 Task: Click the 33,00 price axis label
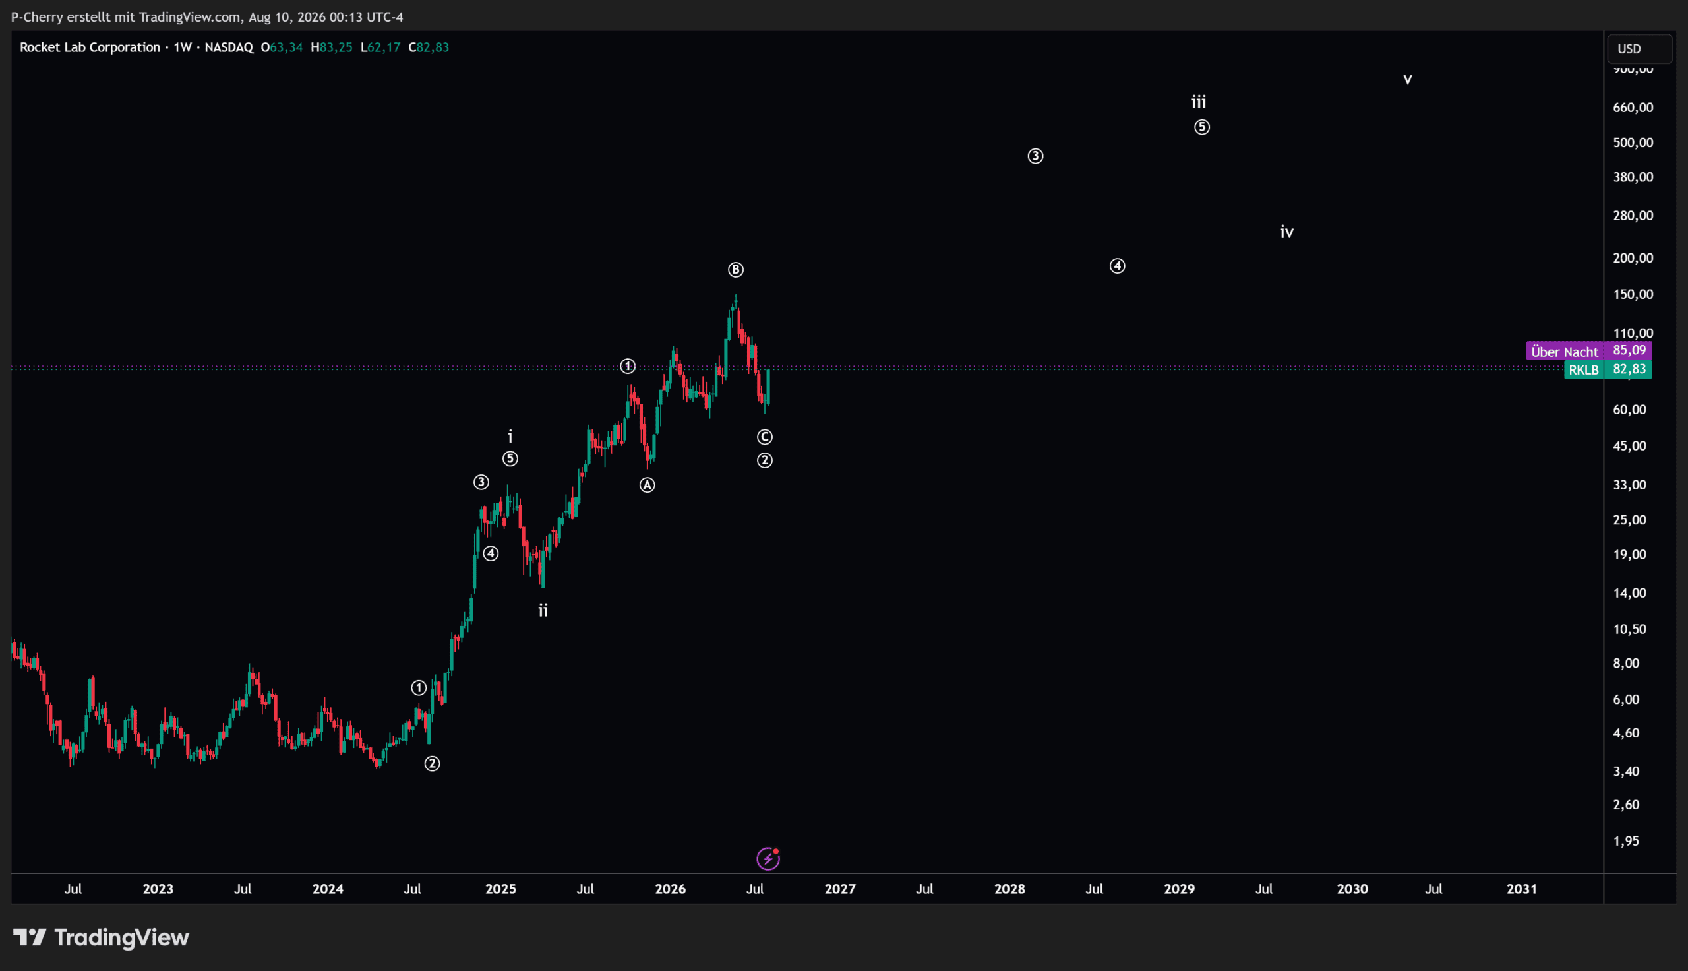click(x=1629, y=485)
